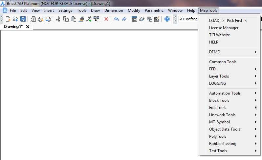Expand the DEMO submenu
The width and height of the screenshot is (262, 160).
(x=233, y=52)
